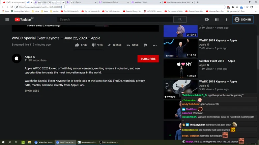The height and width of the screenshot is (145, 259).
Task: Report the video using flag icon
Action: (145, 45)
